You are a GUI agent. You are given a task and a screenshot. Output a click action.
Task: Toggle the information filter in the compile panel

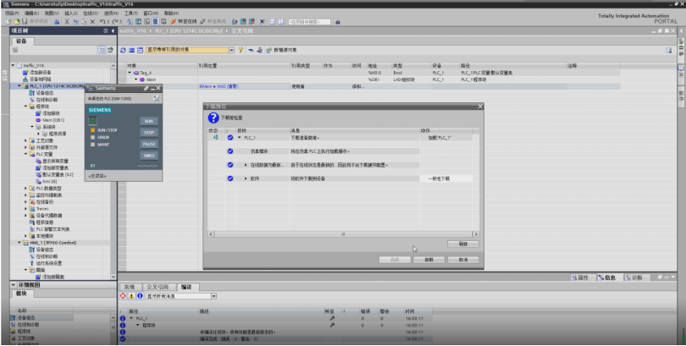(140, 296)
